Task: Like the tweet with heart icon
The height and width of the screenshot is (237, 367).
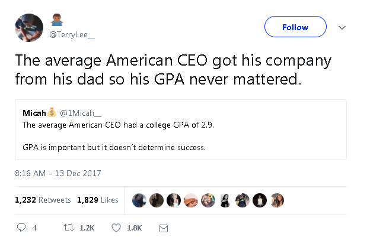Action: point(116,228)
